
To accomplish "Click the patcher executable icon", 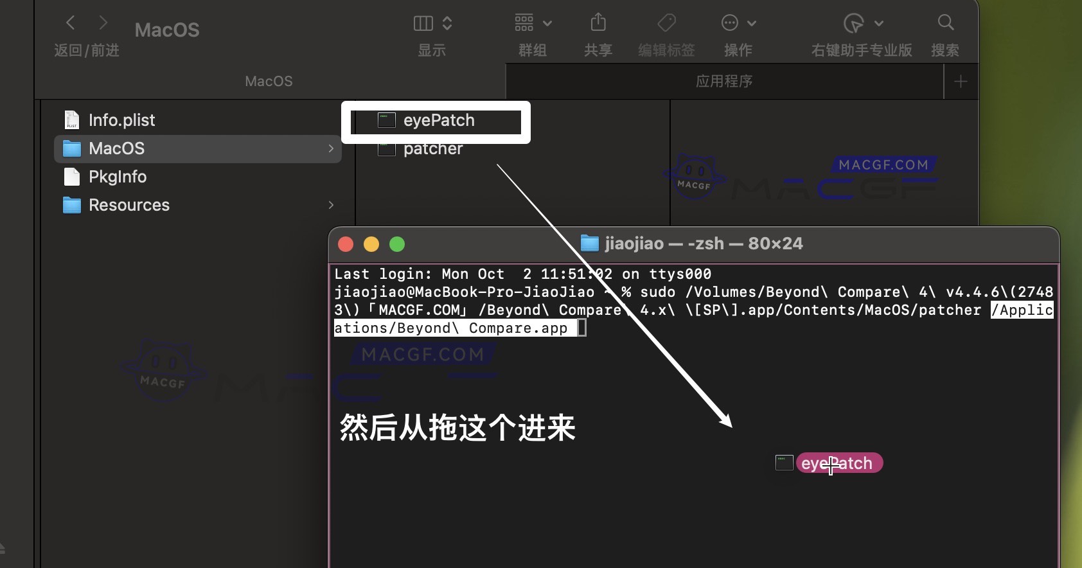I will 387,149.
